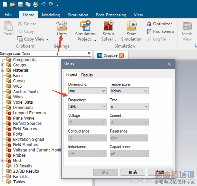Open the Temperature unit dropdown
The image size is (197, 186).
tap(129, 91)
